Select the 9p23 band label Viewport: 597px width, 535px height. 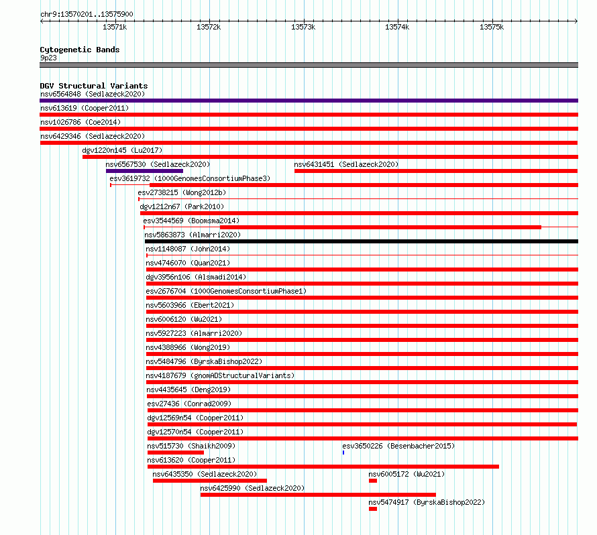click(x=48, y=58)
